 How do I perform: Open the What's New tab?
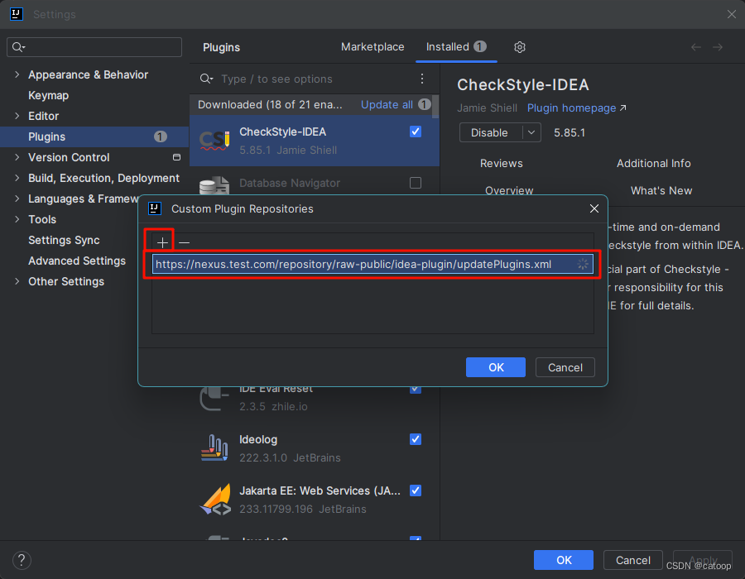pos(661,190)
